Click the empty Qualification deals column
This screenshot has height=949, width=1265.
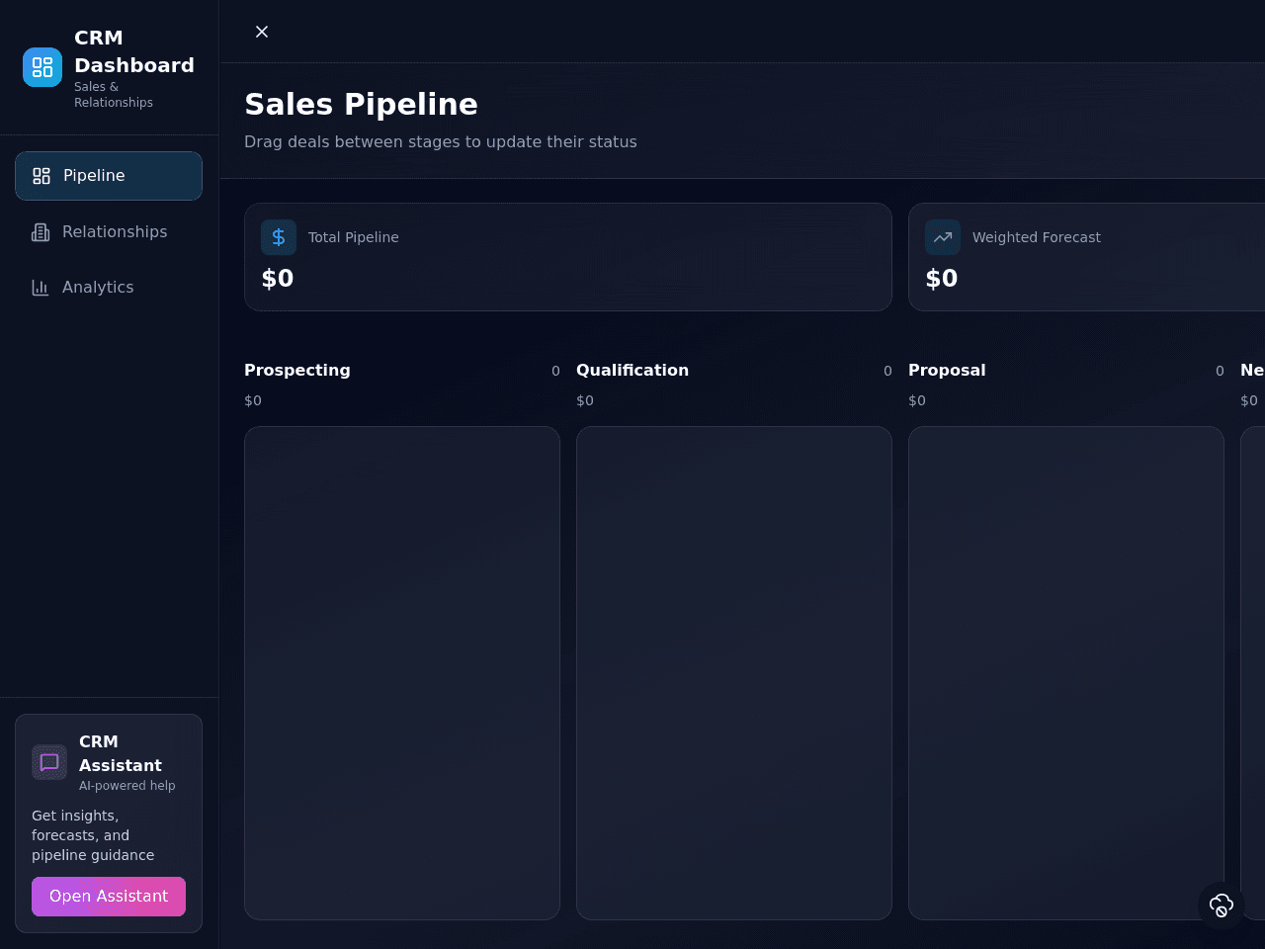pyautogui.click(x=734, y=673)
